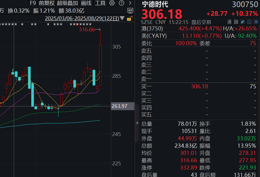Image resolution: width=260 pixels, height=177 pixels.
Task: Click the 现手 value 10531
Action: (x=189, y=131)
